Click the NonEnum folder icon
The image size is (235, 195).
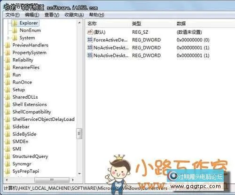pyautogui.click(x=15, y=31)
